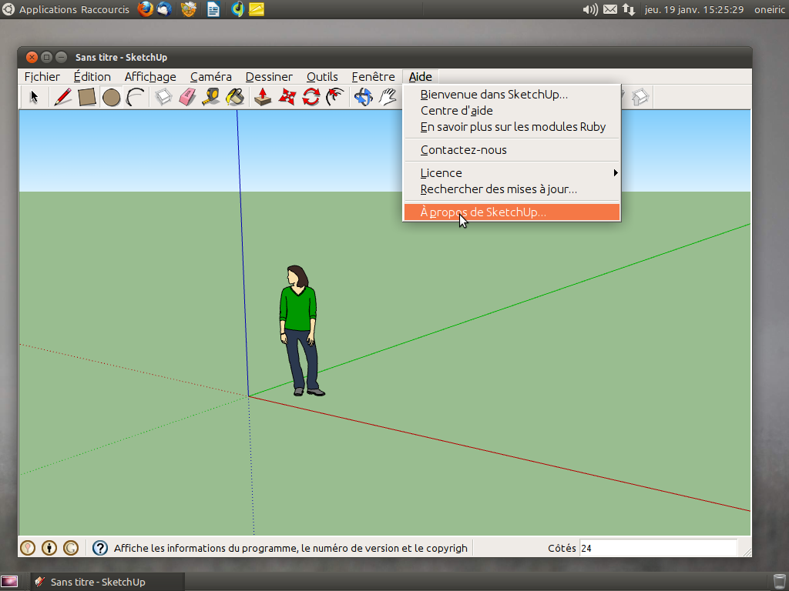Pick the Paint Bucket tool
789x591 pixels.
[235, 97]
